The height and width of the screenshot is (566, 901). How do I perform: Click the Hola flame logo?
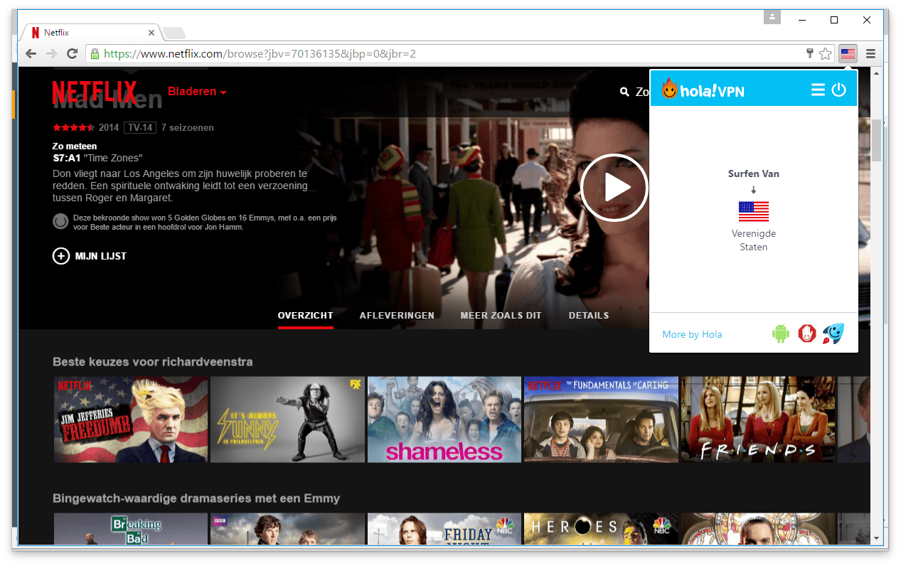pos(669,88)
